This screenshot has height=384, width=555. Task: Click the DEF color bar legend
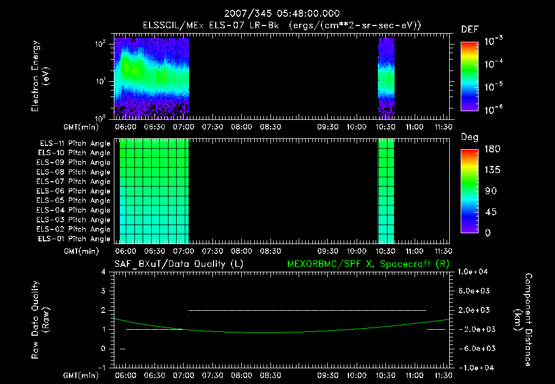pos(469,76)
